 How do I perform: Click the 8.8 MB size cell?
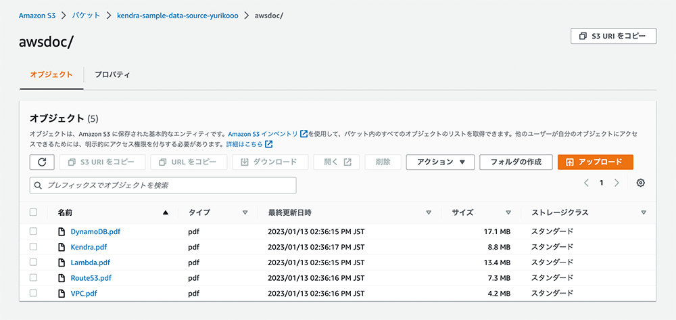(500, 247)
